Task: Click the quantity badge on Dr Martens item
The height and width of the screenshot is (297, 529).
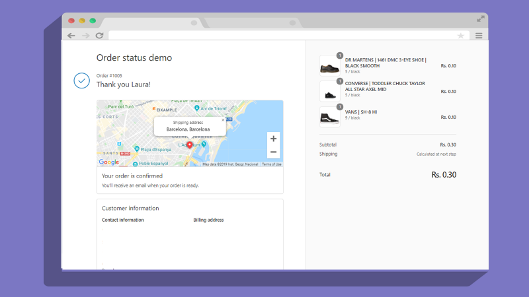Action: pos(340,55)
